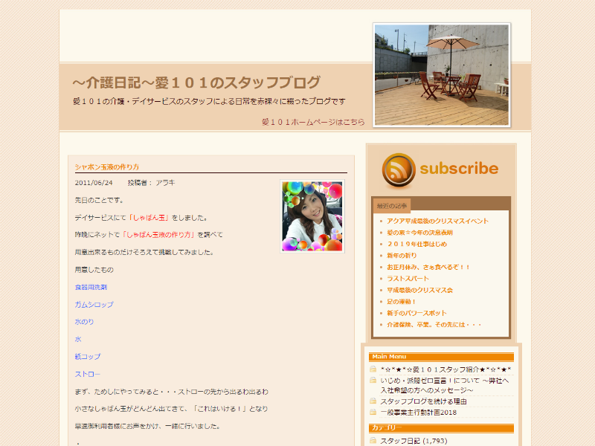Click folder icon beside 一般事業主行動計画2018
Screen dimensions: 595x446
click(x=373, y=412)
